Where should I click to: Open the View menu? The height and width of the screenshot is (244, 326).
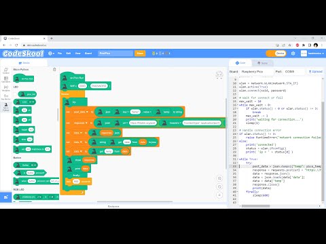pos(77,54)
